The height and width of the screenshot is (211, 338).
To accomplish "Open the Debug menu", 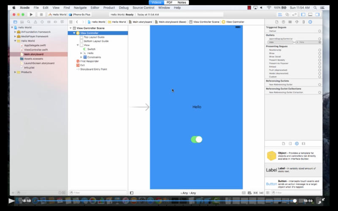I will tap(124, 8).
